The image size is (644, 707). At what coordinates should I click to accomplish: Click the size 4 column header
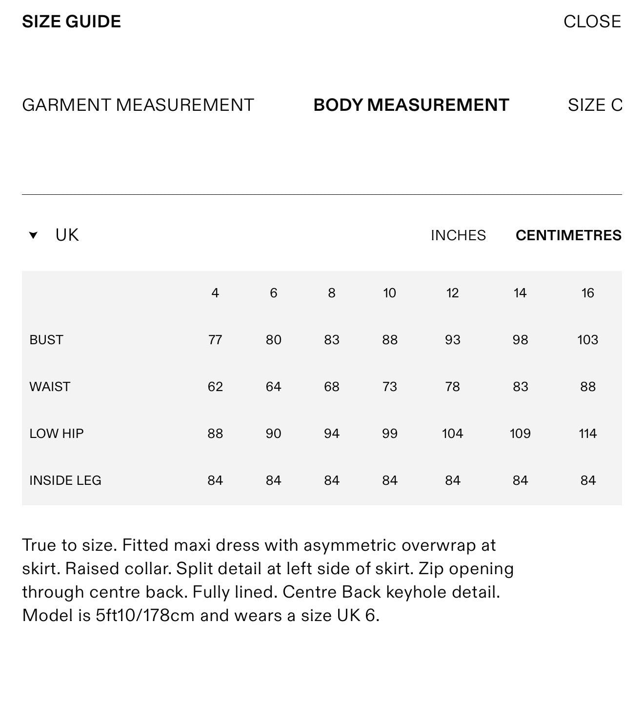(215, 293)
